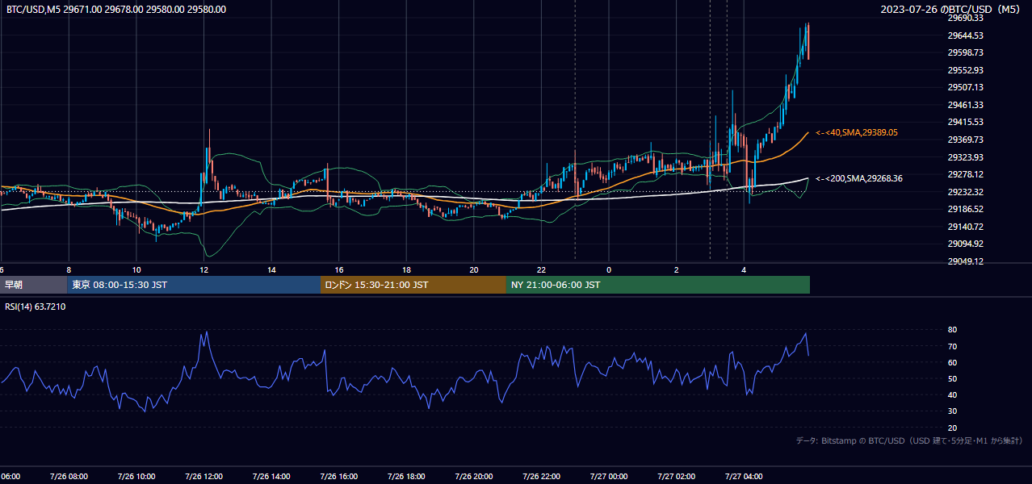This screenshot has width=1032, height=484.
Task: Click hour tick 16 under the price chart
Action: 339,270
